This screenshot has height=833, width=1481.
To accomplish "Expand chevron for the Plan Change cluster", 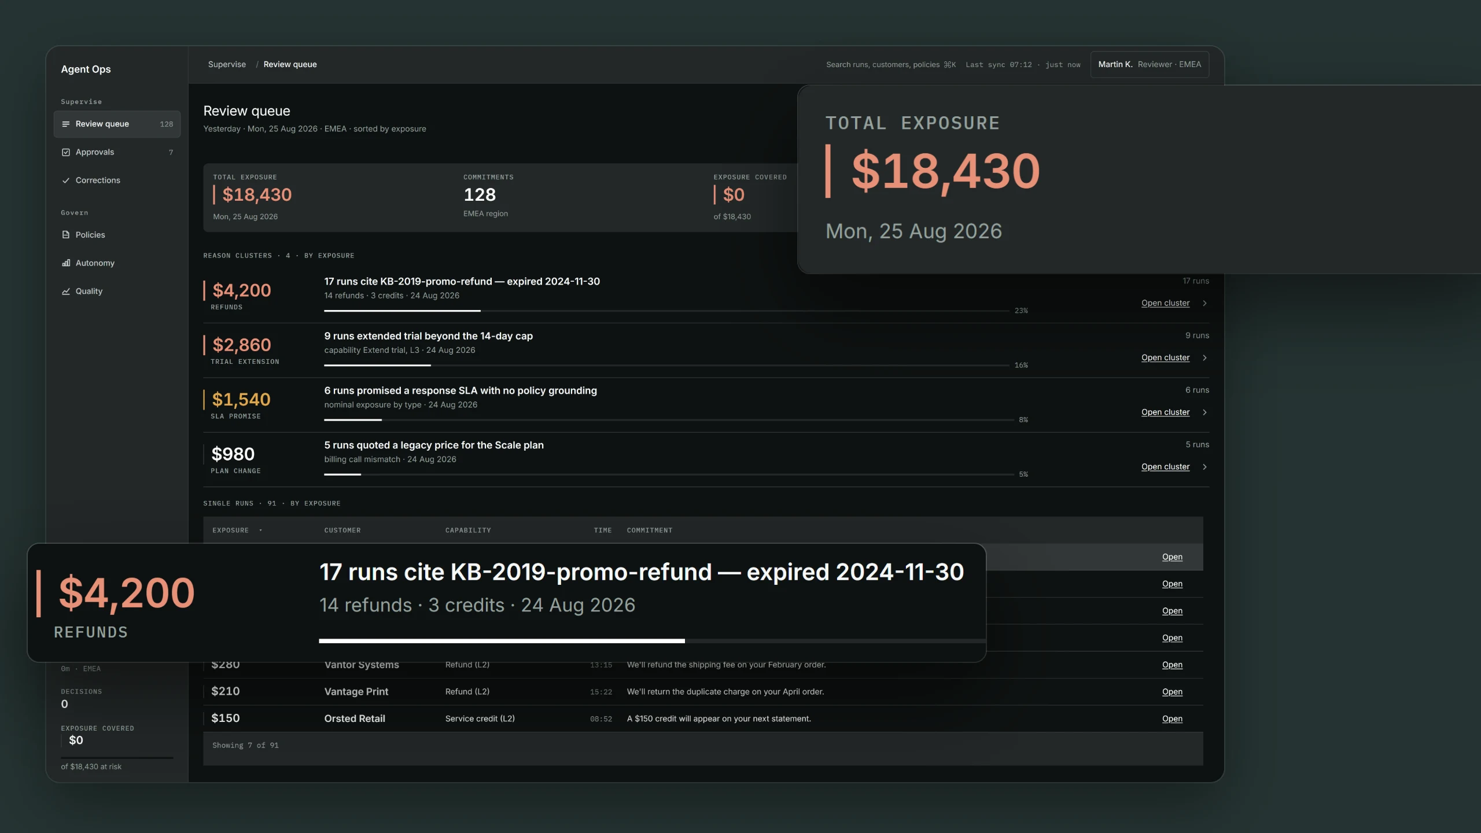I will 1204,467.
